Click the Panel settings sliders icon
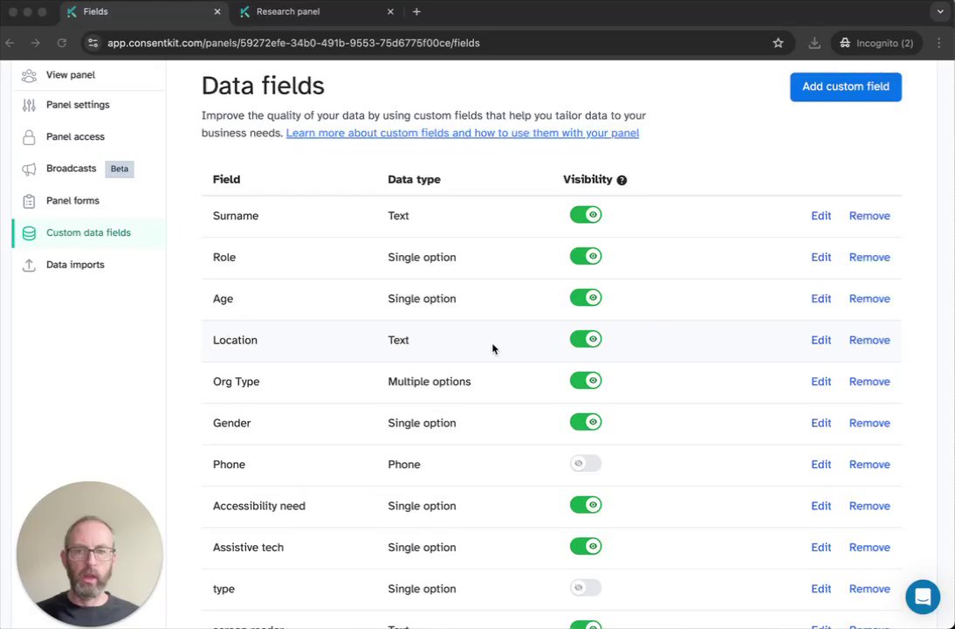This screenshot has height=629, width=955. [29, 106]
